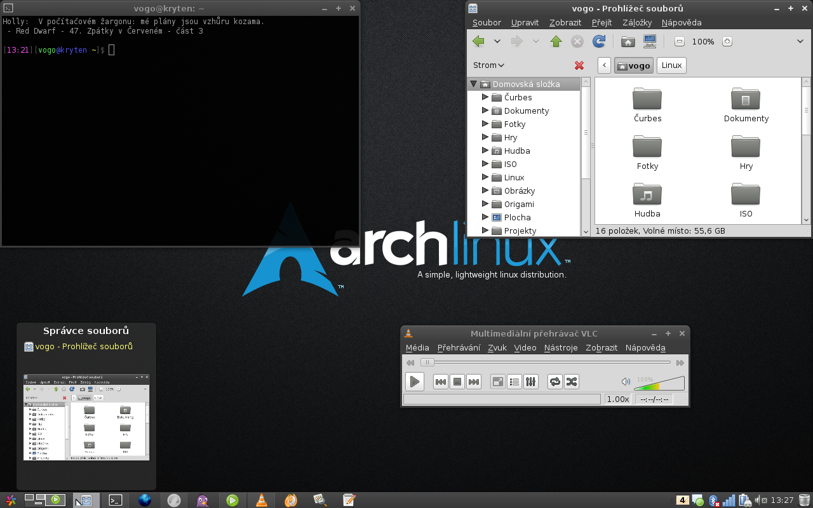Open the VLC Přehrávání menu
The width and height of the screenshot is (813, 508).
coord(459,347)
